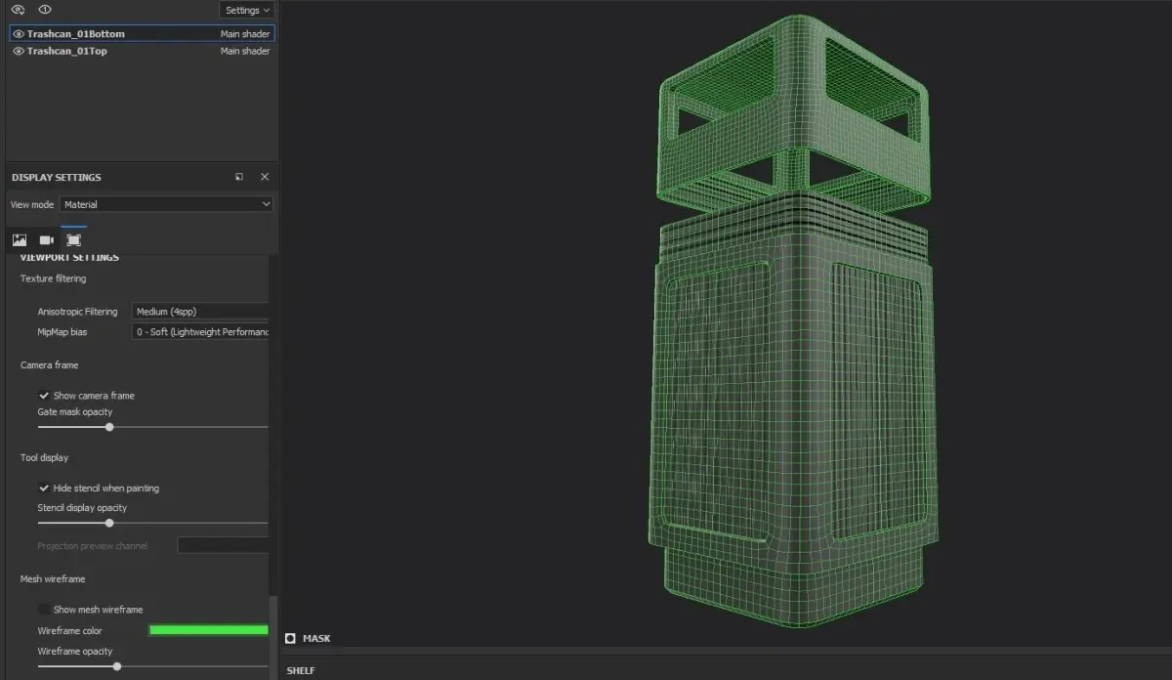Image resolution: width=1172 pixels, height=680 pixels.
Task: Click the Wireframe opacity slider
Action: (x=152, y=666)
